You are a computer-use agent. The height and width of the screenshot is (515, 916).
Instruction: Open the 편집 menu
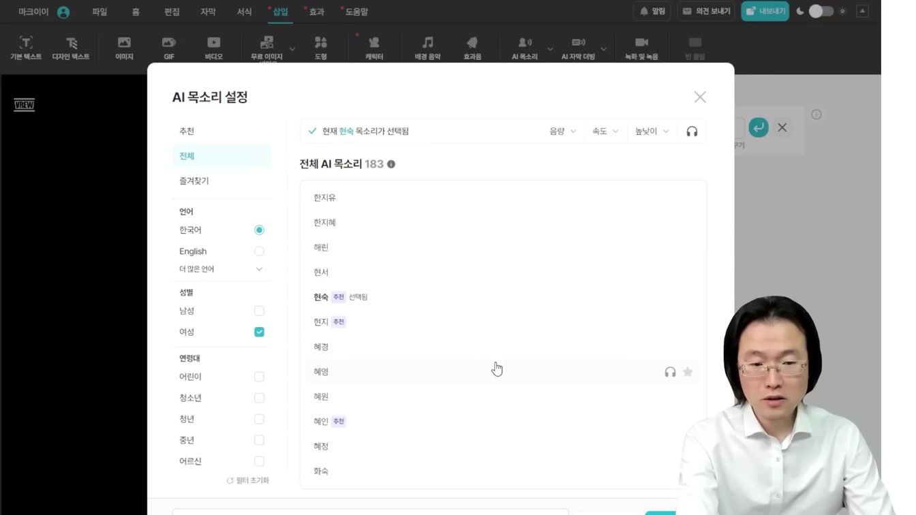pos(172,12)
